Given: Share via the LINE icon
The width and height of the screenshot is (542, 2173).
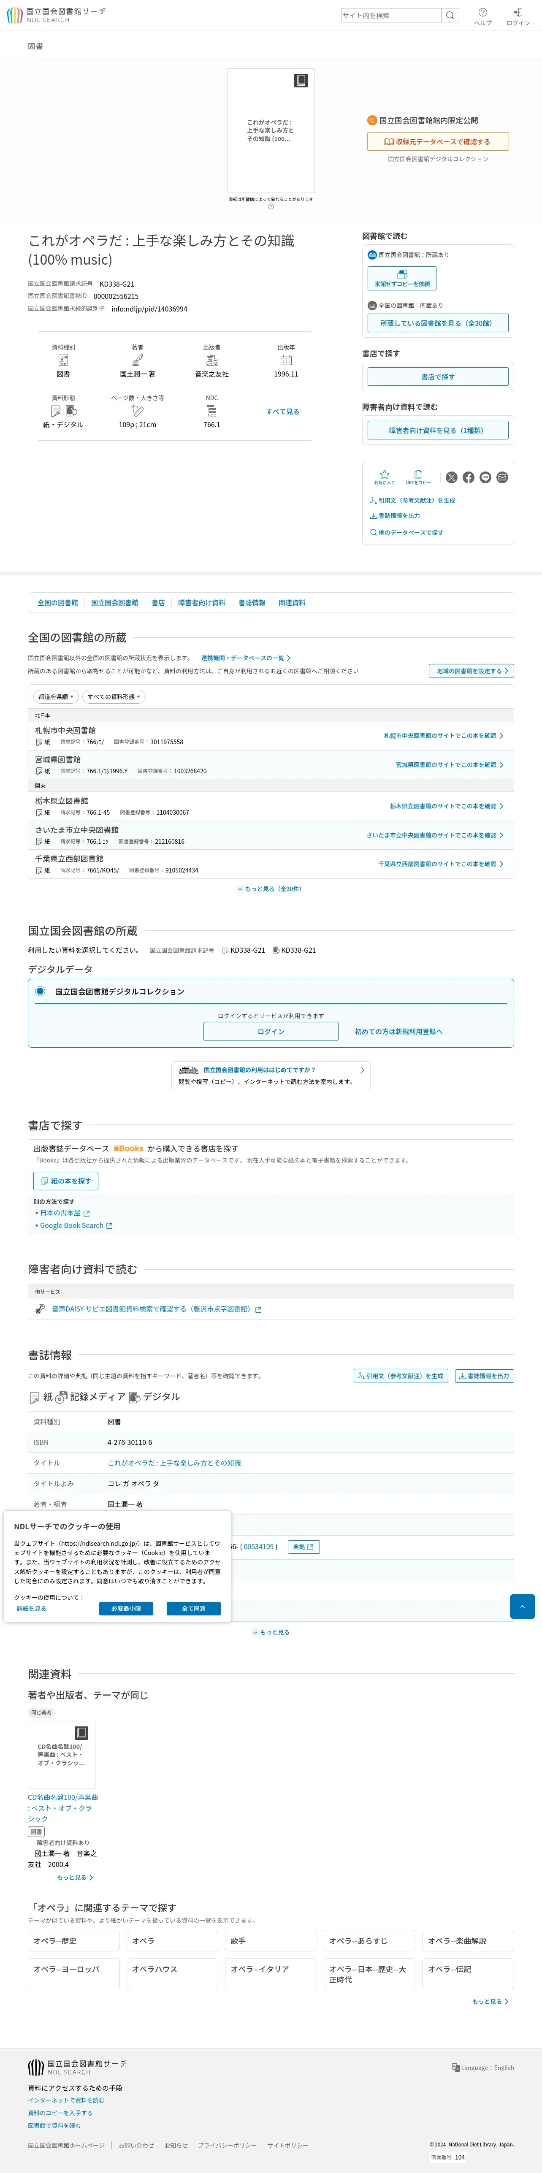Looking at the screenshot, I should [x=485, y=477].
